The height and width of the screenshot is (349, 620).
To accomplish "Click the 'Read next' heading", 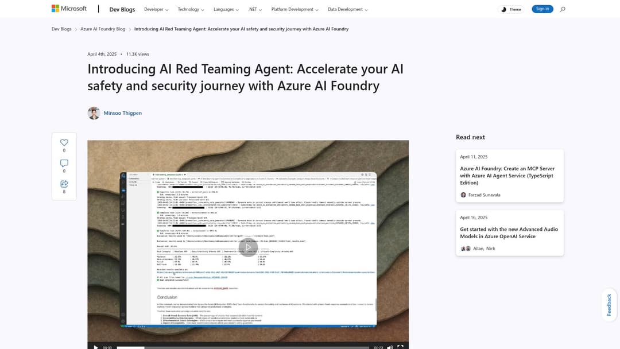I will click(470, 137).
